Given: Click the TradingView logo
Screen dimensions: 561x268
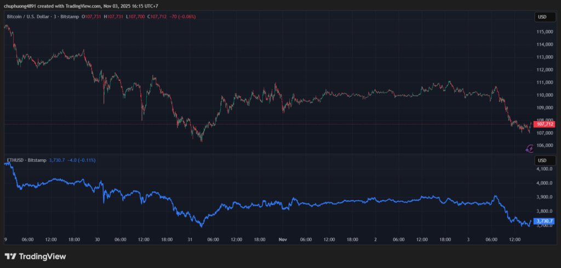Looking at the screenshot, I should pos(35,256).
